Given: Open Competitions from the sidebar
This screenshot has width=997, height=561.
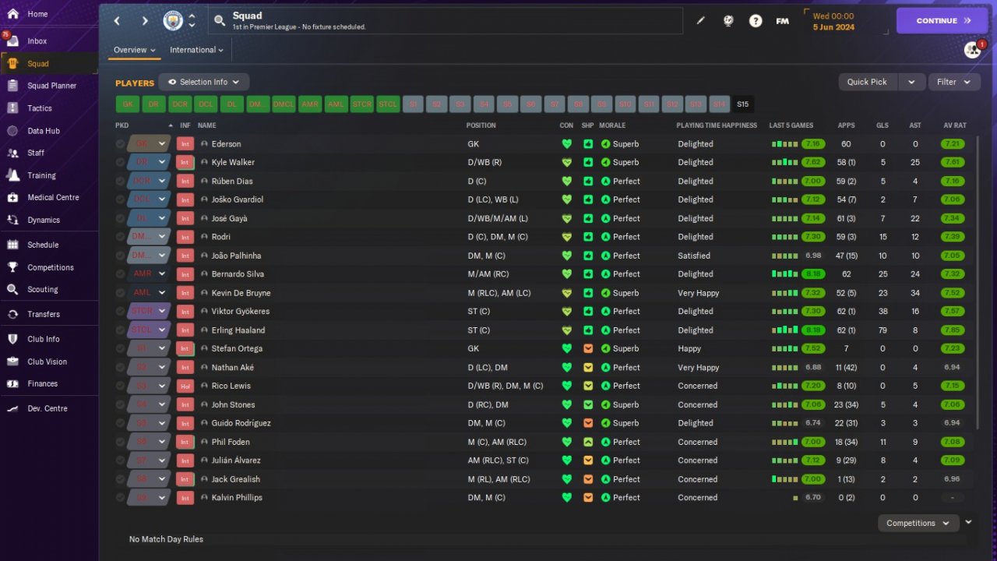Looking at the screenshot, I should [51, 267].
